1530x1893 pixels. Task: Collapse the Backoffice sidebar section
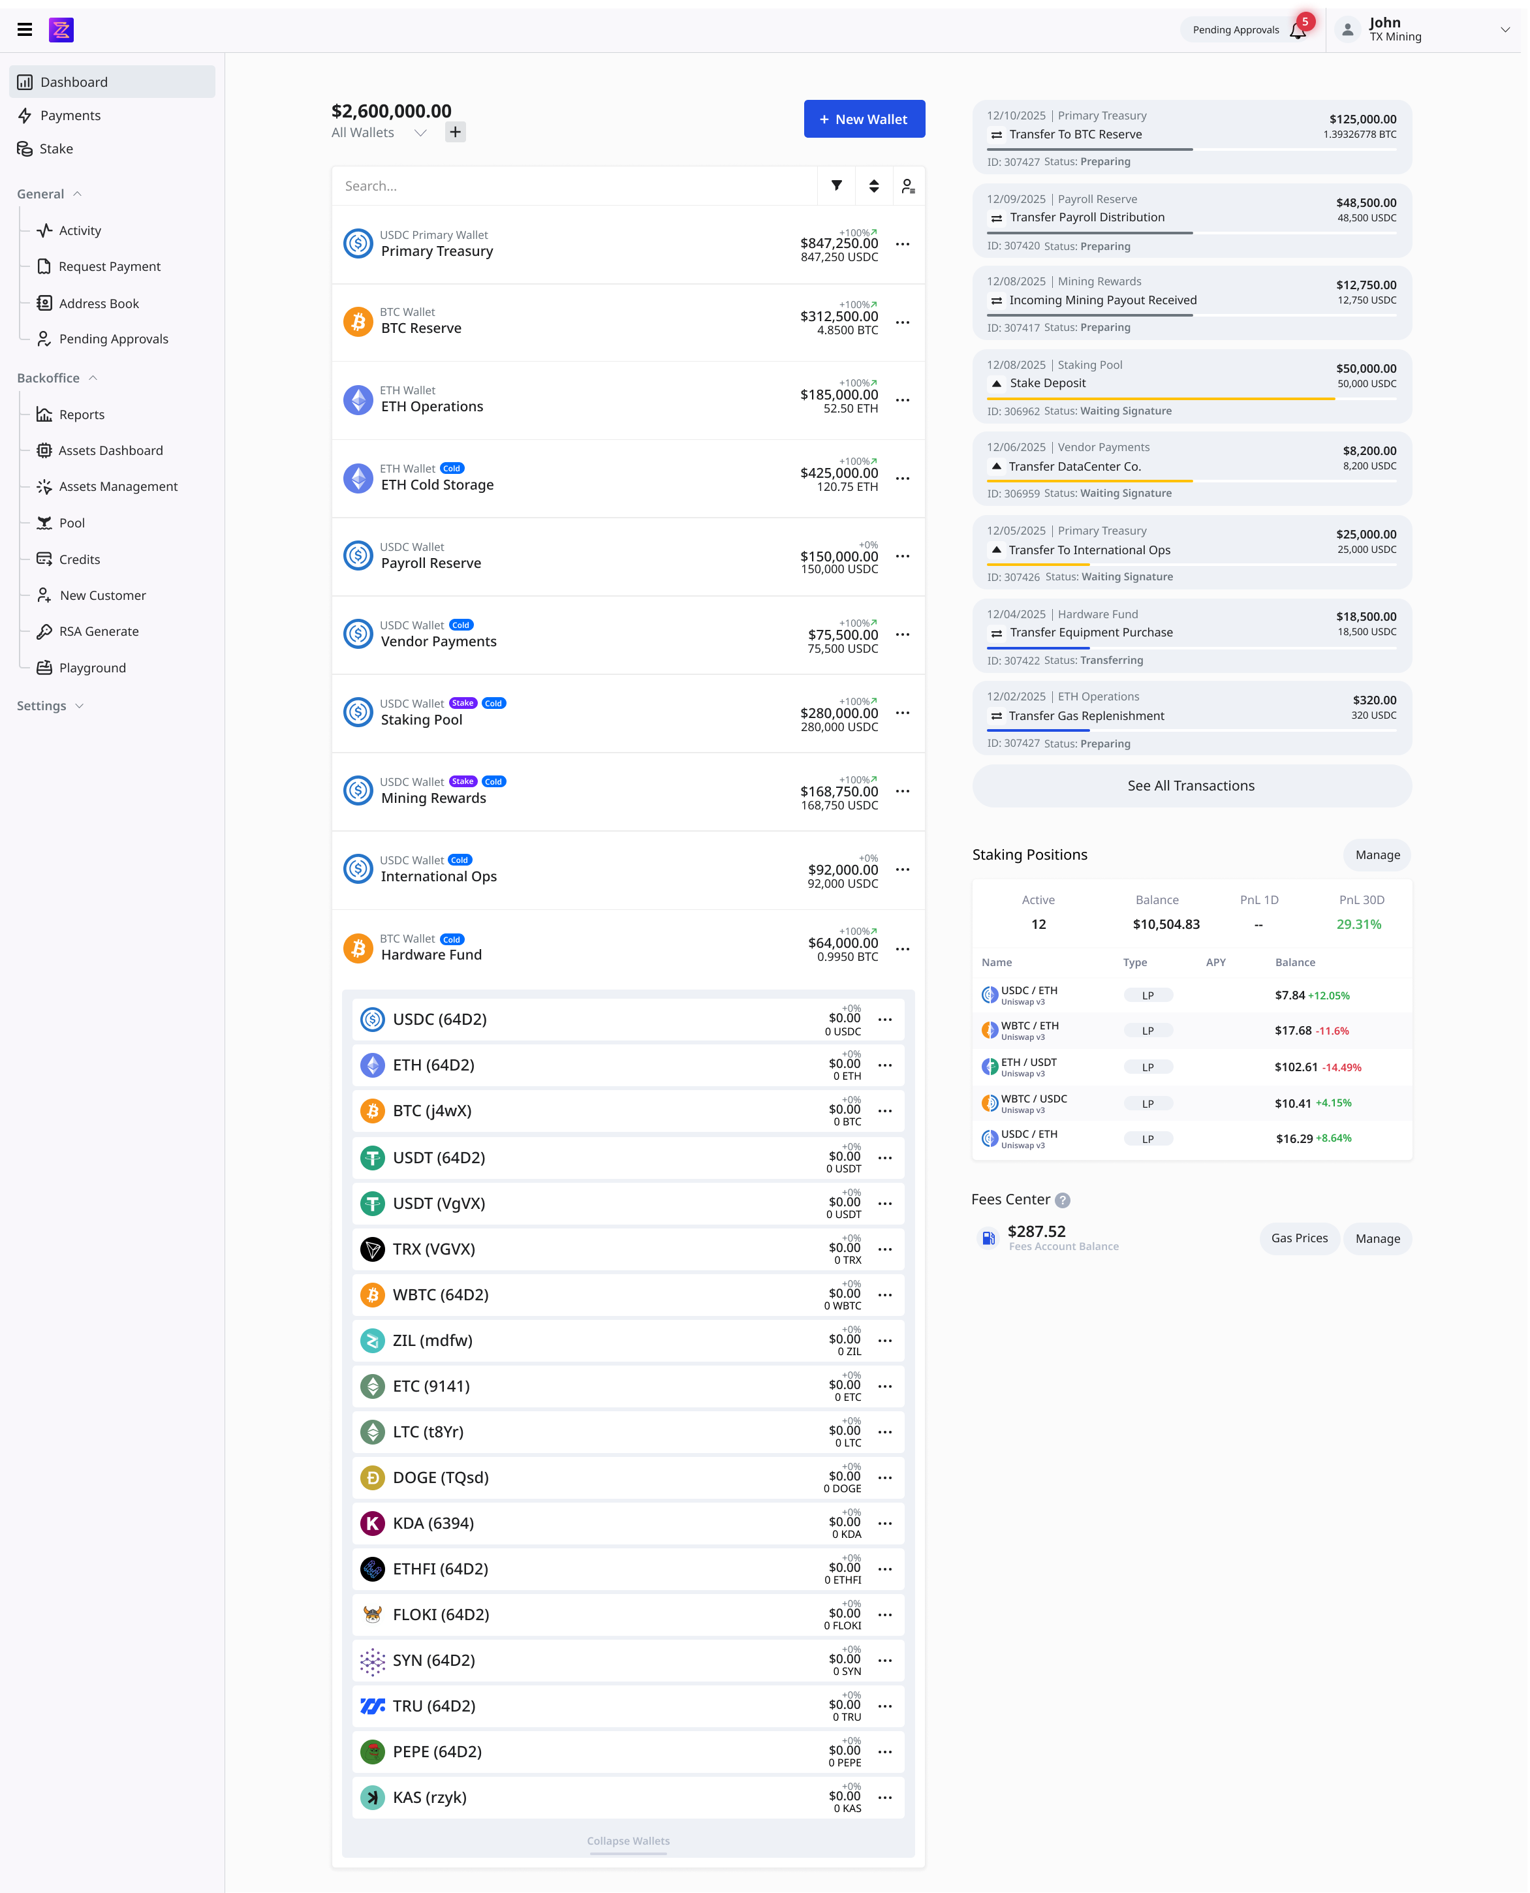click(93, 378)
